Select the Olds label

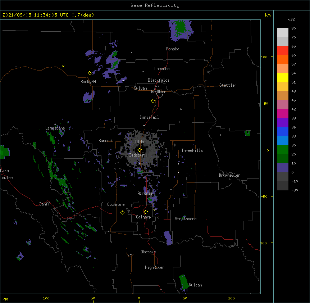click(x=140, y=142)
